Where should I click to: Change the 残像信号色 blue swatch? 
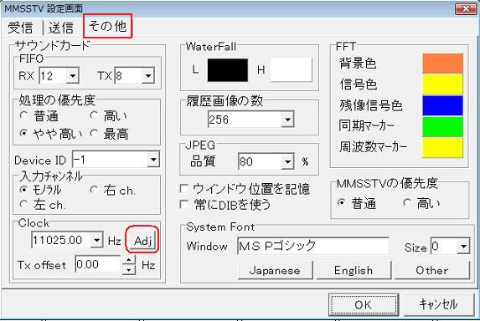442,105
